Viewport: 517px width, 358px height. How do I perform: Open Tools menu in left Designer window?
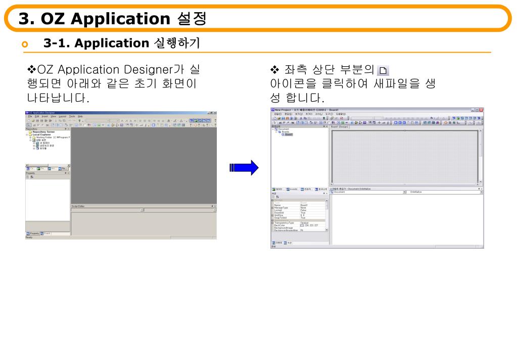[x=72, y=116]
